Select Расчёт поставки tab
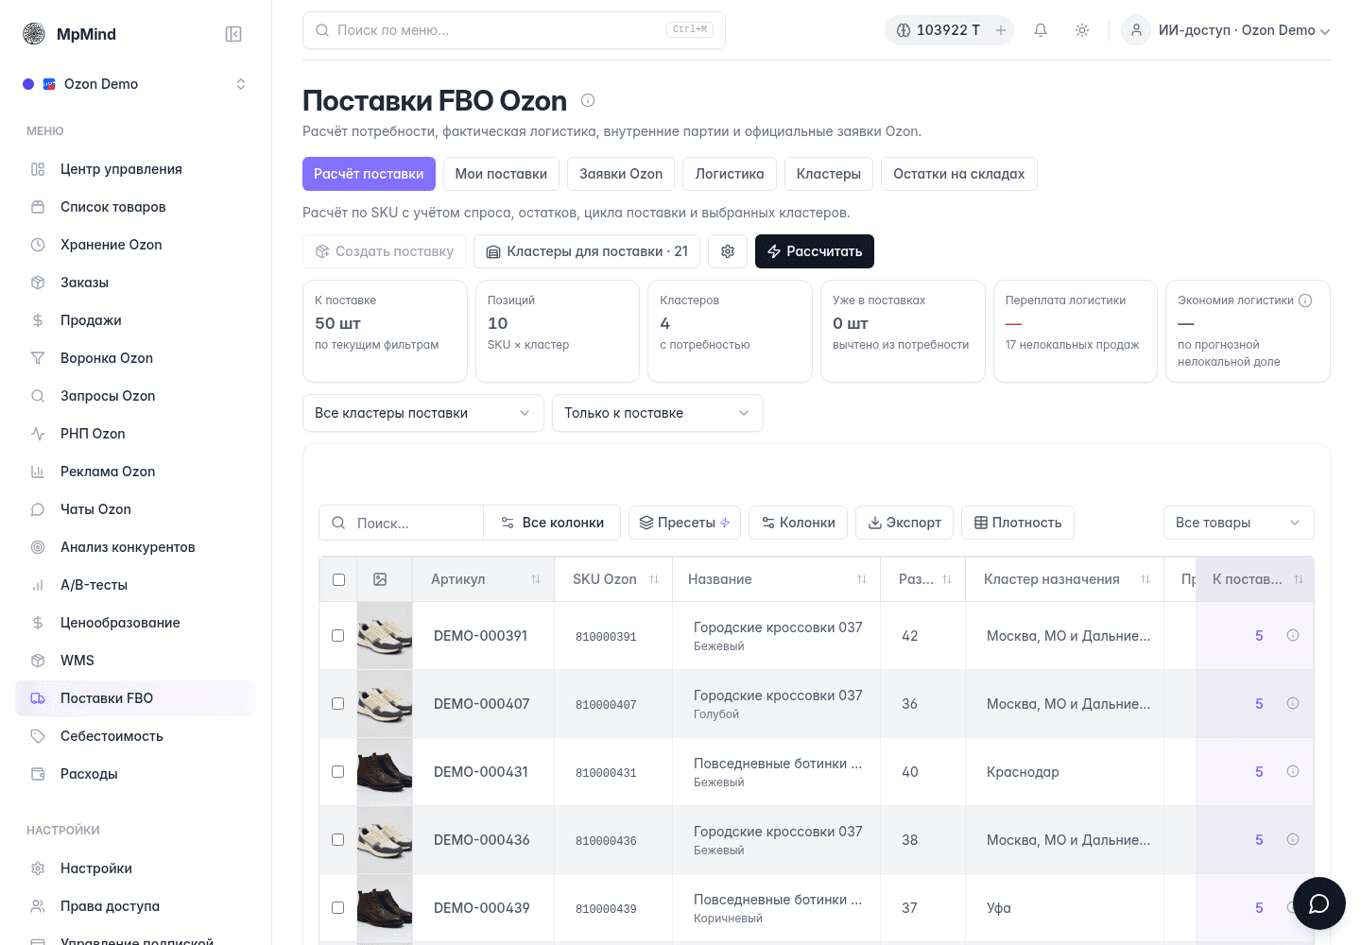This screenshot has height=945, width=1361. pyautogui.click(x=369, y=174)
